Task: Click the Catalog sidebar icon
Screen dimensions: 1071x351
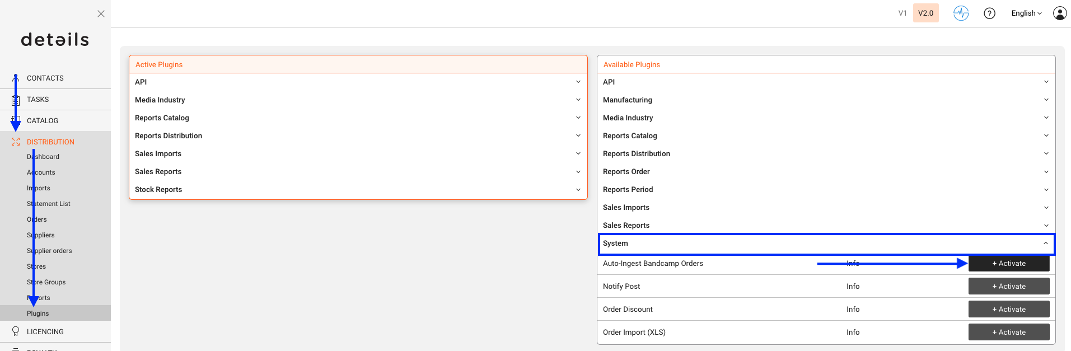Action: [16, 119]
